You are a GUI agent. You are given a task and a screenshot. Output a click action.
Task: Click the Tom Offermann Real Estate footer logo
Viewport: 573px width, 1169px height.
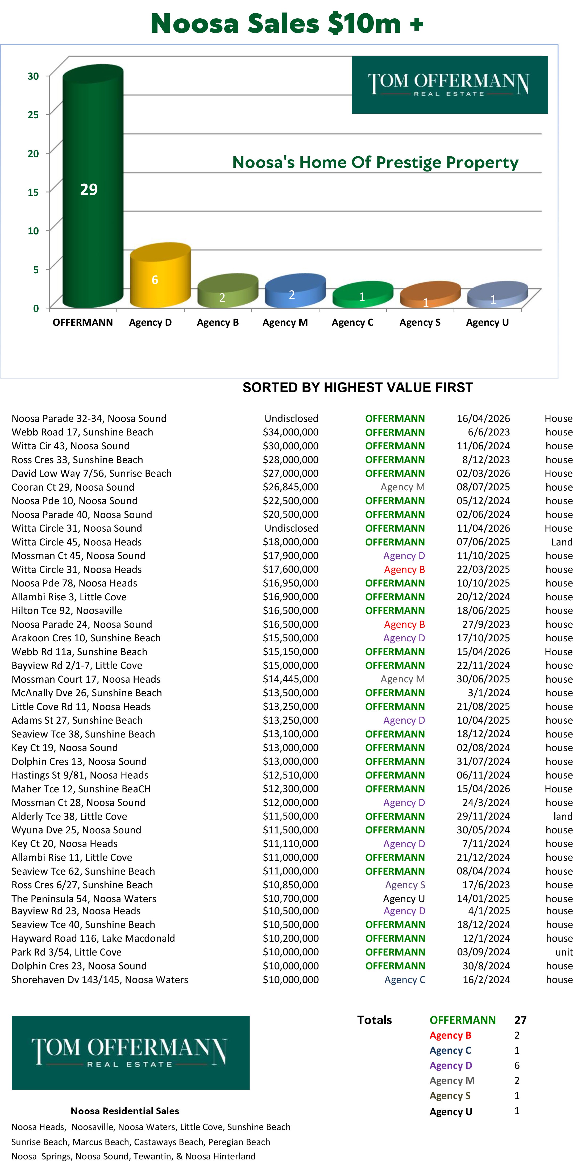131,1052
